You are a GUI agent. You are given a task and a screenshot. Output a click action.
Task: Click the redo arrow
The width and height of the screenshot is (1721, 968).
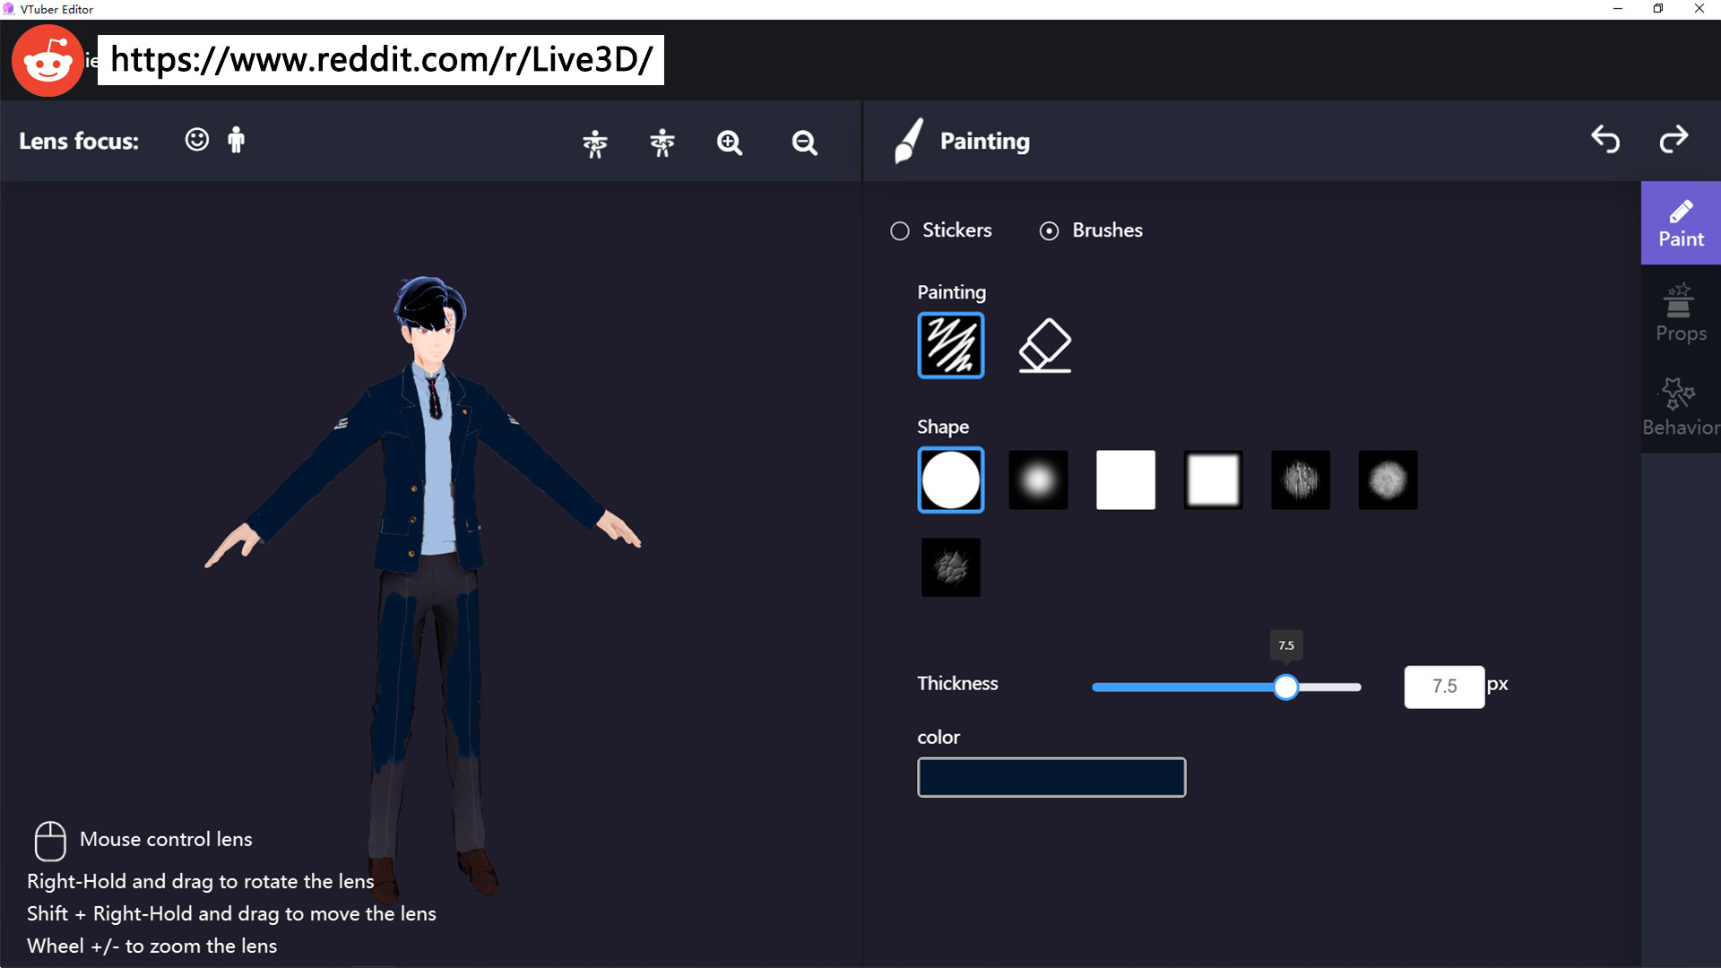click(1673, 140)
